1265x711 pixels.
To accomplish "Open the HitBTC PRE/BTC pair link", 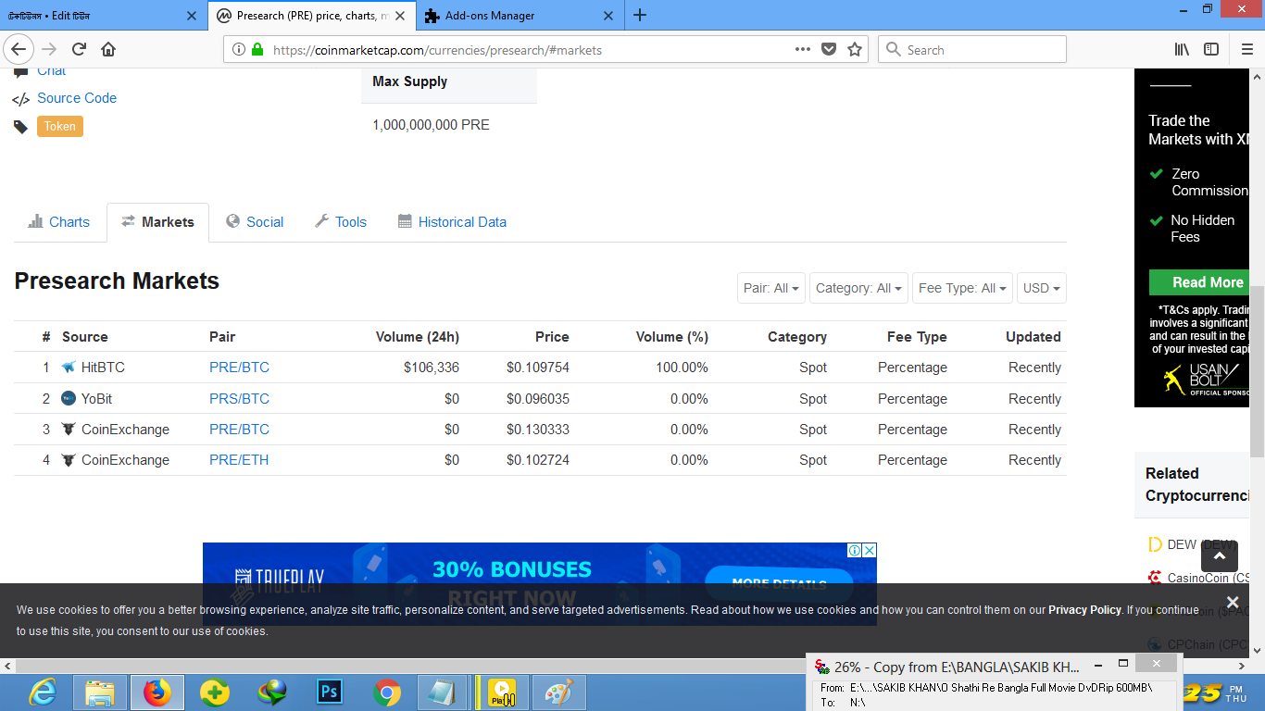I will pos(239,368).
